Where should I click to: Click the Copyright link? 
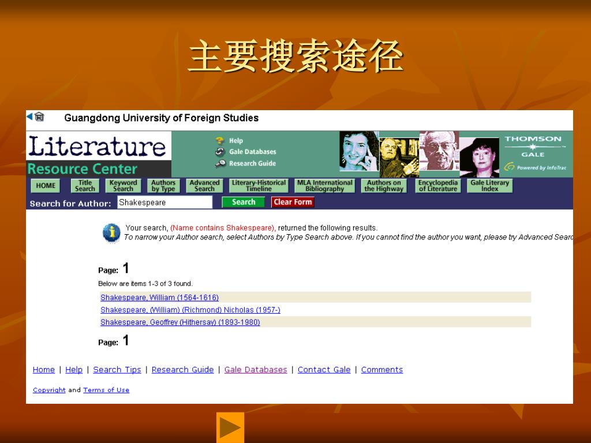(49, 390)
